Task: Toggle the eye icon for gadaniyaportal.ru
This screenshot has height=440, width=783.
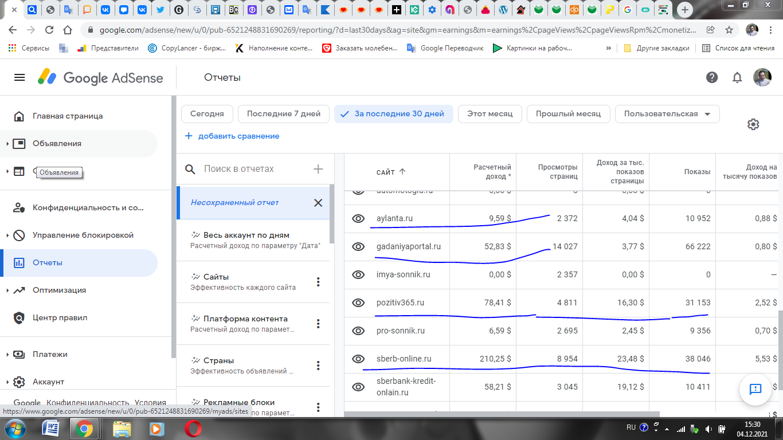Action: pos(358,246)
